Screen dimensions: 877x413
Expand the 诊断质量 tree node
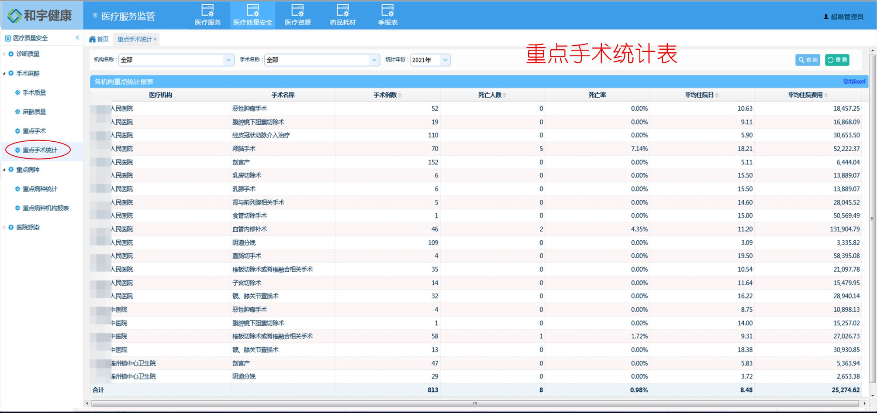5,54
